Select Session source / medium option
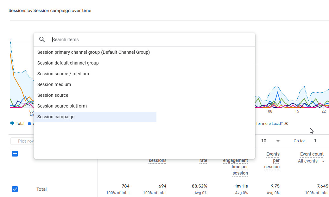The height and width of the screenshot is (197, 329). [x=63, y=74]
